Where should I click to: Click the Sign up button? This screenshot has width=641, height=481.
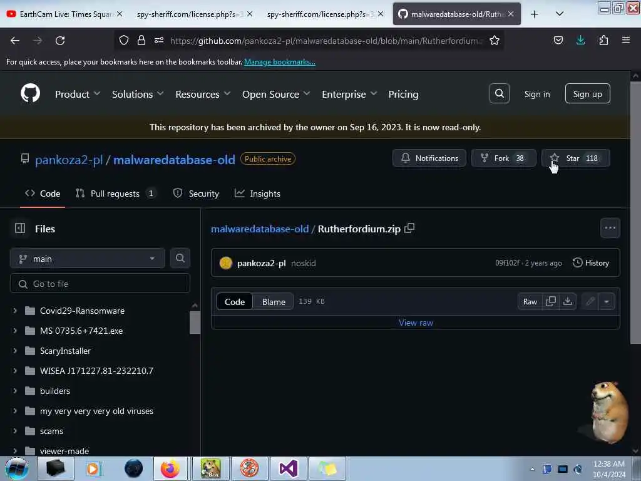coord(587,94)
